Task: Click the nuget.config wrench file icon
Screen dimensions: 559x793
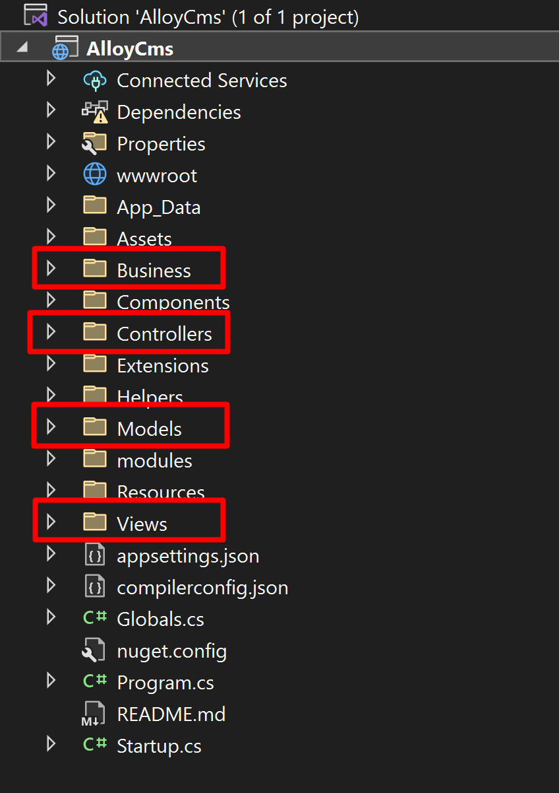Action: click(94, 651)
